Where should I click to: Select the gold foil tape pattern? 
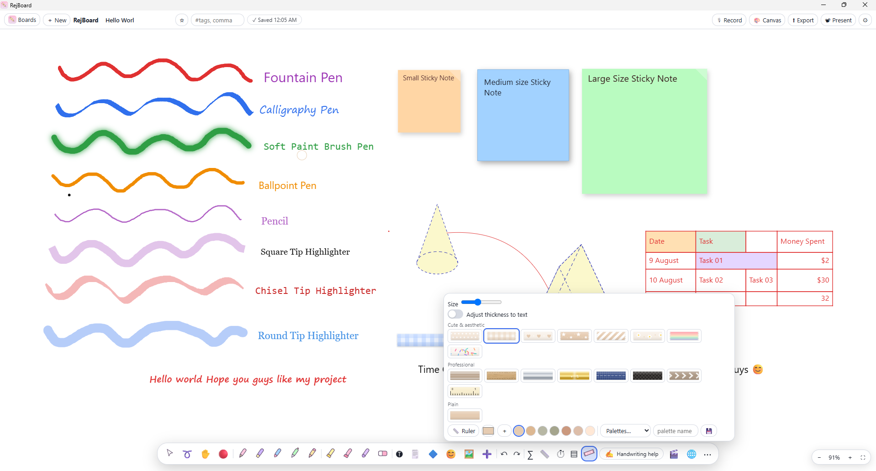point(574,376)
